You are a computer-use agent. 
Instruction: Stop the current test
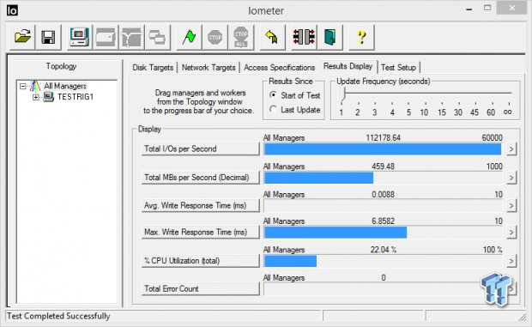tap(215, 37)
